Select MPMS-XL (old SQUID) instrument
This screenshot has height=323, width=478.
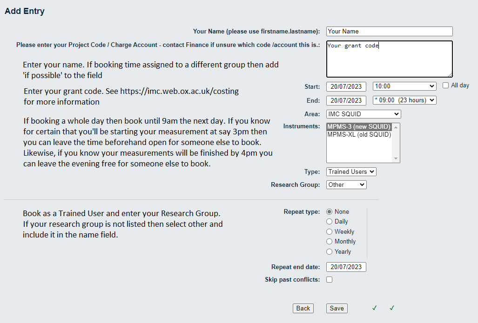(359, 135)
